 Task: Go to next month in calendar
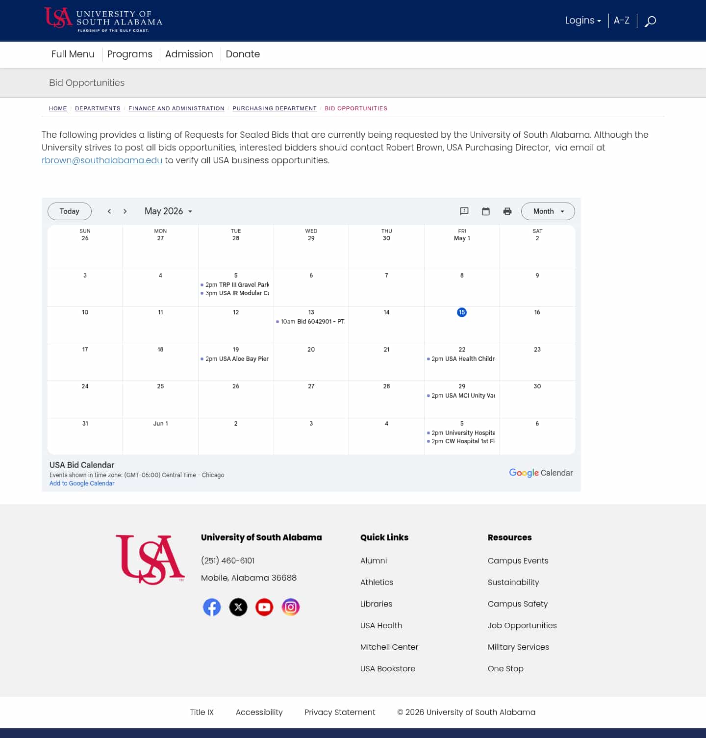pos(125,211)
